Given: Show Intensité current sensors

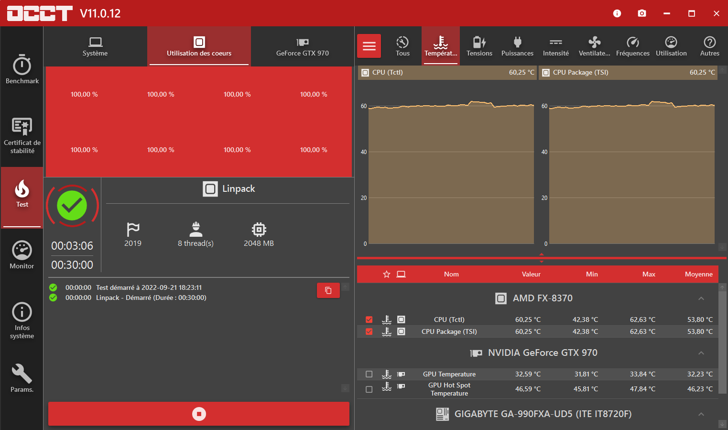Looking at the screenshot, I should tap(556, 46).
